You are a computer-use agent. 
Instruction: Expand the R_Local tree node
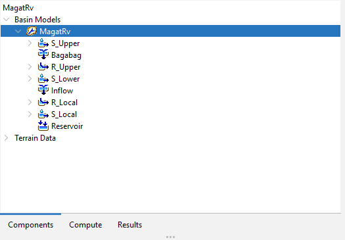tap(30, 102)
